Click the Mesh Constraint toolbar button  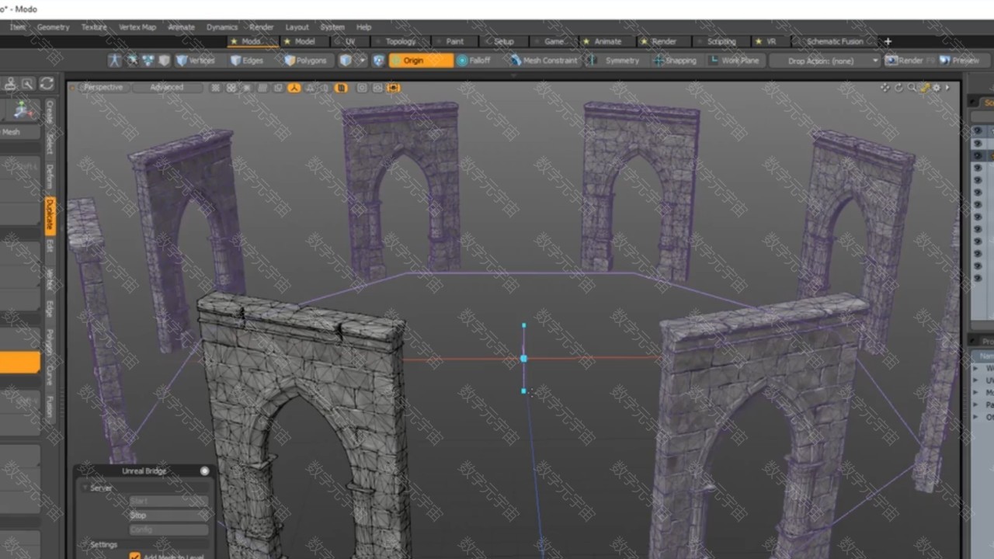[544, 61]
